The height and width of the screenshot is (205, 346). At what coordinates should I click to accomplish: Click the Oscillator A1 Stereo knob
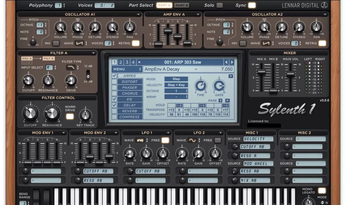coord(112,27)
